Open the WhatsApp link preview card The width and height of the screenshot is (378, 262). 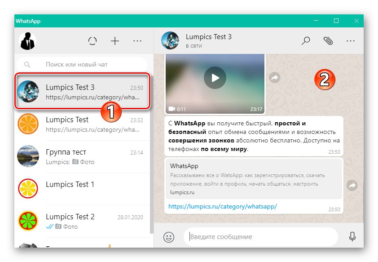pos(254,179)
